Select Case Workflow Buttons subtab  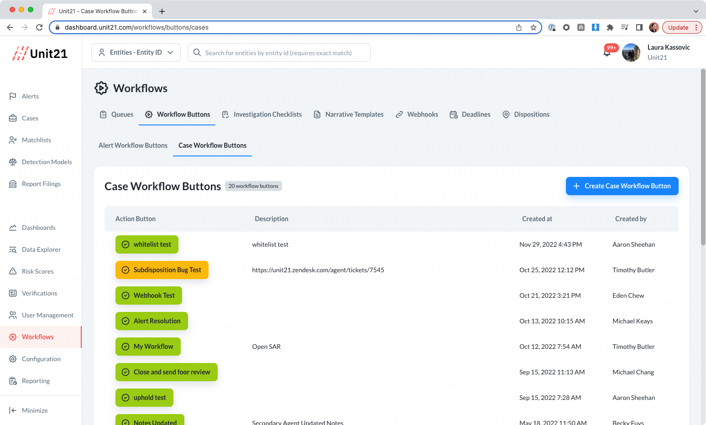(x=212, y=145)
